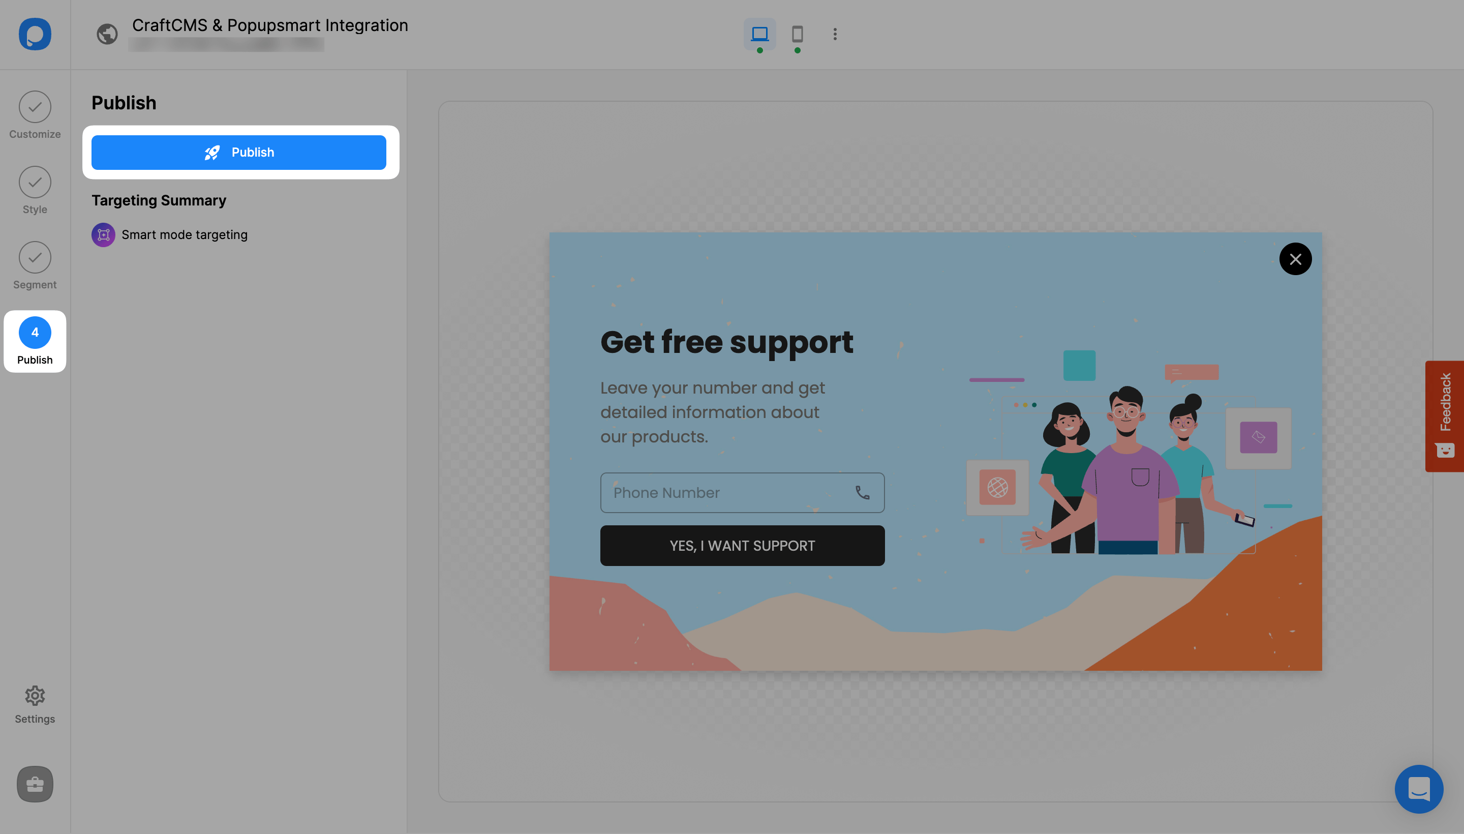Select the Customize step icon
Image resolution: width=1464 pixels, height=834 pixels.
tap(35, 107)
